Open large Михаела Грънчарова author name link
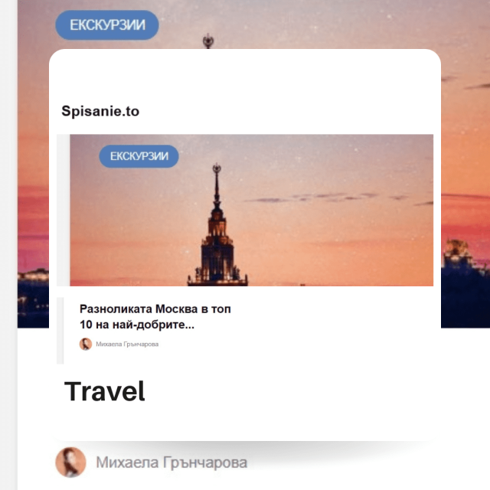Viewport: 490px width, 490px height. click(171, 462)
